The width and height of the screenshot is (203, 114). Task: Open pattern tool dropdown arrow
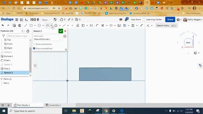[x=128, y=25]
